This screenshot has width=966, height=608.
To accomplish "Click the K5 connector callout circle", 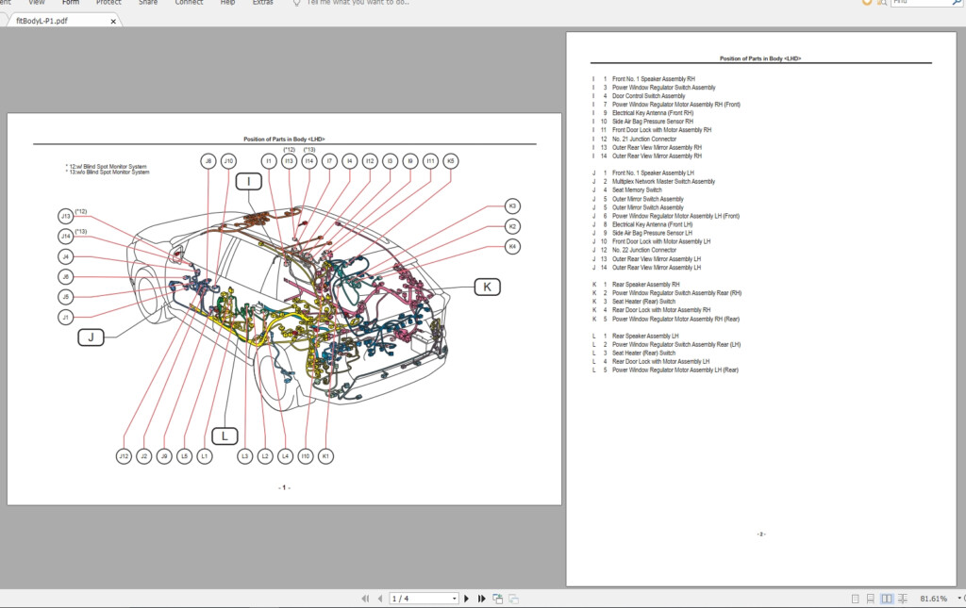I will coord(450,161).
